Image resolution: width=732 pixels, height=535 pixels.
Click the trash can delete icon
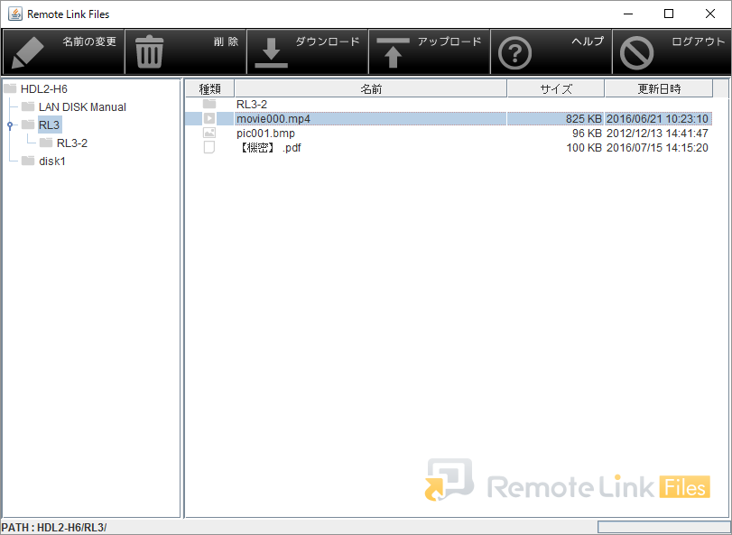(x=149, y=53)
